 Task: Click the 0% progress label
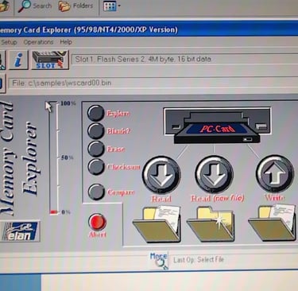point(66,212)
